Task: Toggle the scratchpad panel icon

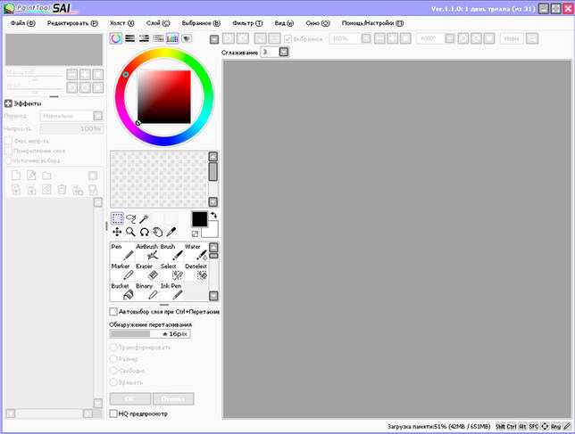Action: pos(187,38)
